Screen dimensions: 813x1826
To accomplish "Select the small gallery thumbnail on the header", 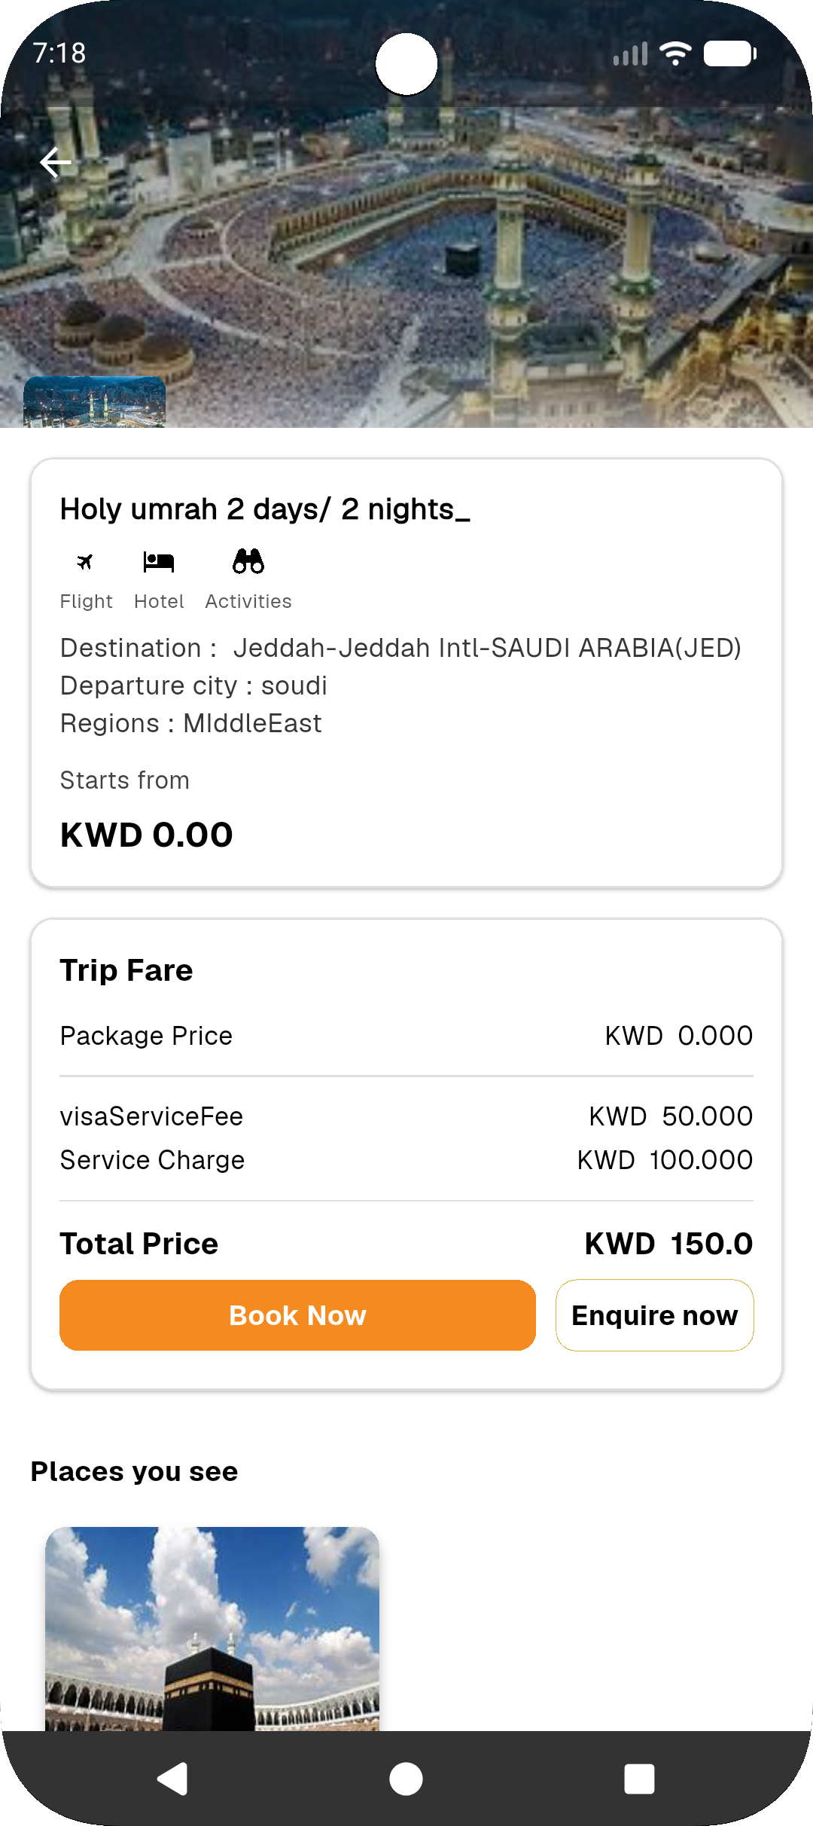I will 95,402.
